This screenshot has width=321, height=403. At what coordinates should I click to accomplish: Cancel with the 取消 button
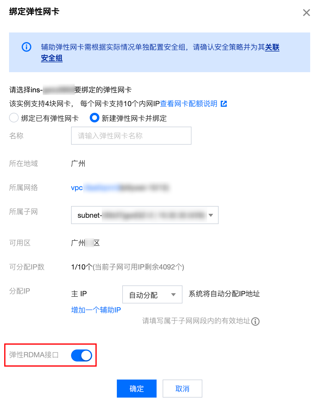pyautogui.click(x=182, y=389)
